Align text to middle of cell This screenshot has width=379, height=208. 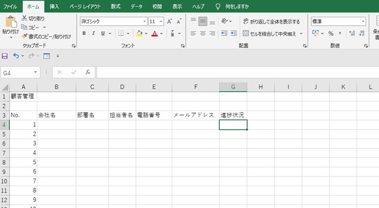tap(203, 21)
